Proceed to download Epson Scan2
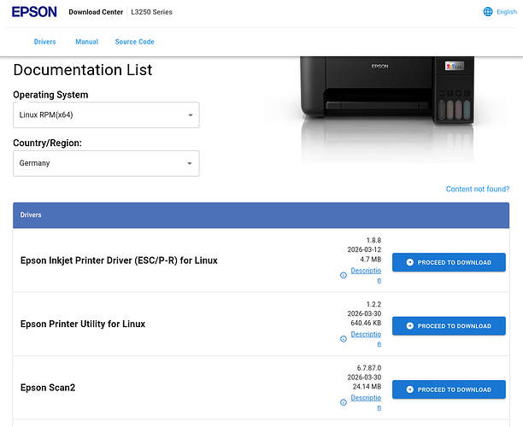The image size is (523, 427). (x=449, y=389)
